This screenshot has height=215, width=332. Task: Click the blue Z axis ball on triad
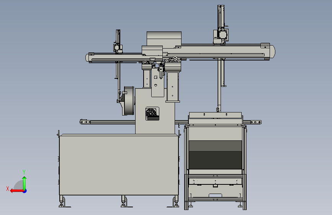click(x=25, y=191)
